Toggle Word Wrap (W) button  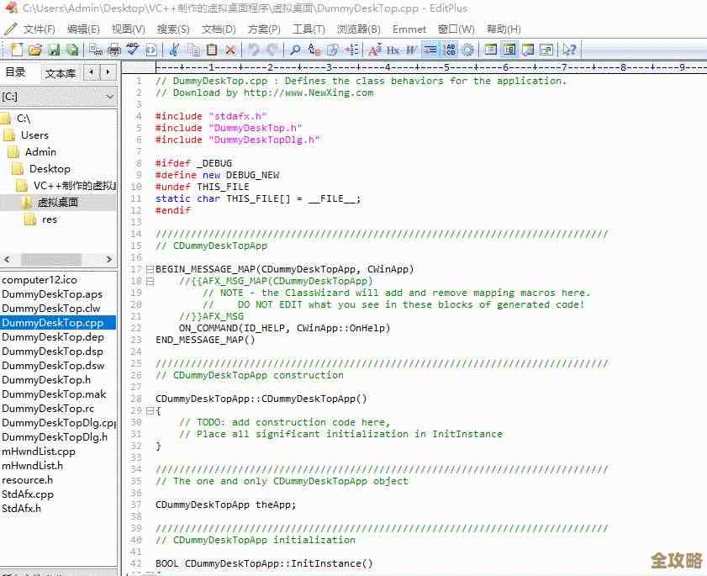(x=411, y=50)
